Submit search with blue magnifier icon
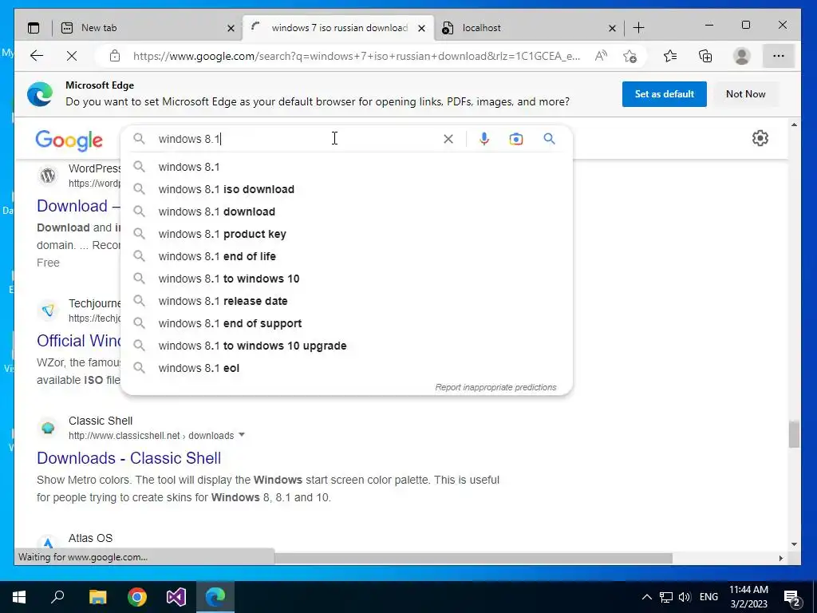Screen dimensions: 817x613 (549, 139)
